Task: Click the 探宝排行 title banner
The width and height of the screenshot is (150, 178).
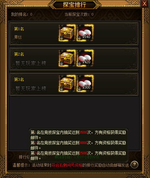Action: tap(75, 5)
